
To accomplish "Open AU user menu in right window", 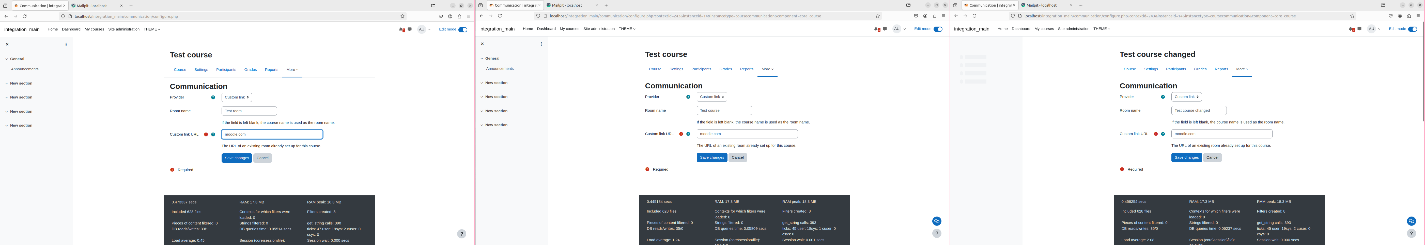I will [x=1374, y=29].
